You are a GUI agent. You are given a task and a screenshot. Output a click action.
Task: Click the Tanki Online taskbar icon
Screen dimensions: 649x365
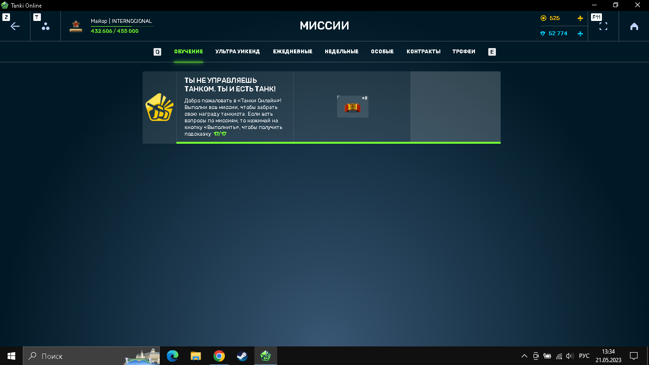(266, 356)
